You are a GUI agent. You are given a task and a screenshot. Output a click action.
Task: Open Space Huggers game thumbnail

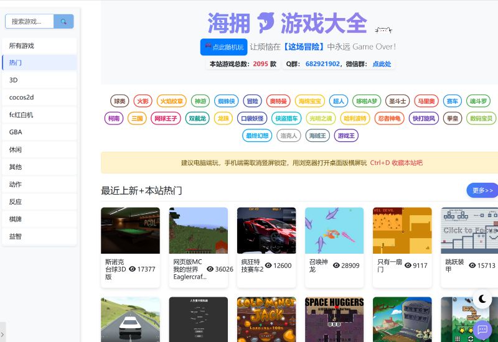[334, 320]
